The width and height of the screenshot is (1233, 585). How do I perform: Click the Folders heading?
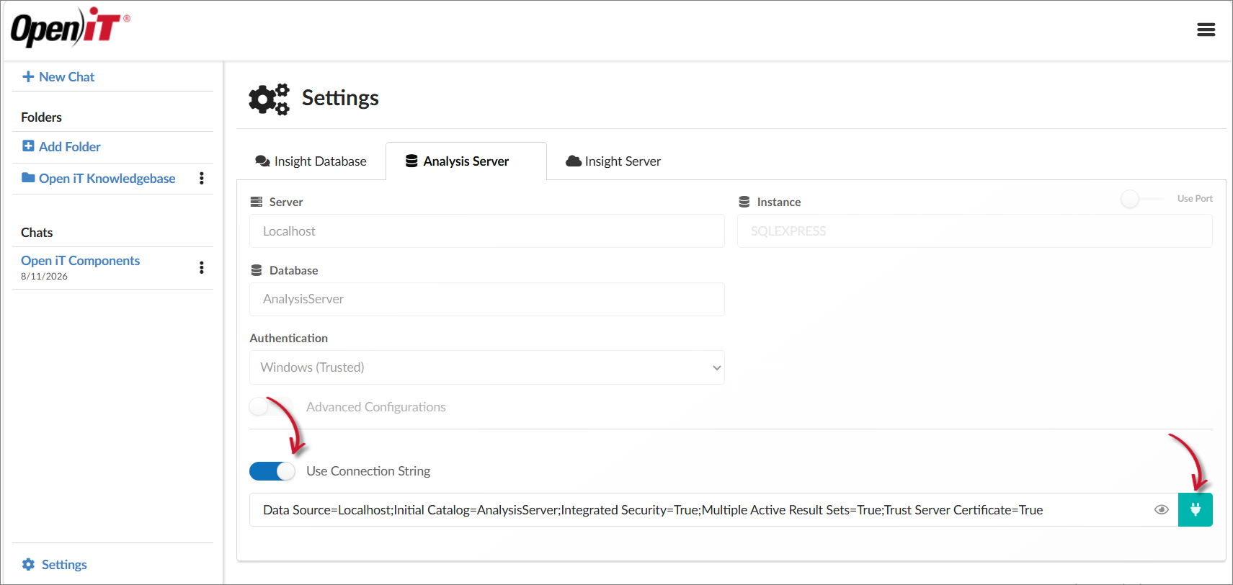click(41, 117)
